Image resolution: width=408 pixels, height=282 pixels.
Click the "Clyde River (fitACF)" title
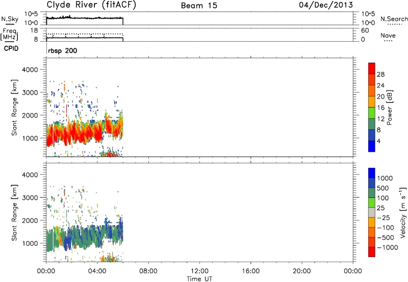(x=91, y=5)
